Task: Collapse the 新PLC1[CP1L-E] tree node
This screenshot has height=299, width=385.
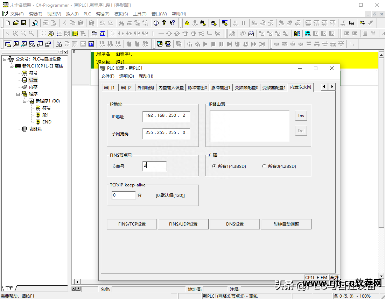Action: pyautogui.click(x=12, y=66)
